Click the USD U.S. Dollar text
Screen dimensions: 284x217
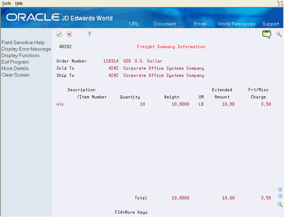tap(143, 61)
